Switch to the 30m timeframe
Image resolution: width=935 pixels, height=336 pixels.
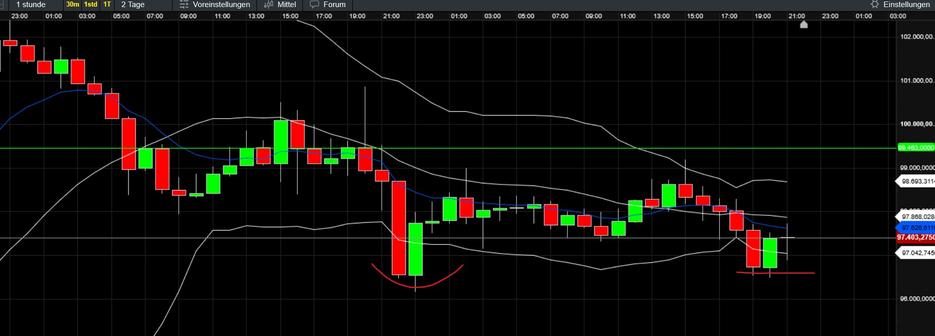click(x=73, y=5)
